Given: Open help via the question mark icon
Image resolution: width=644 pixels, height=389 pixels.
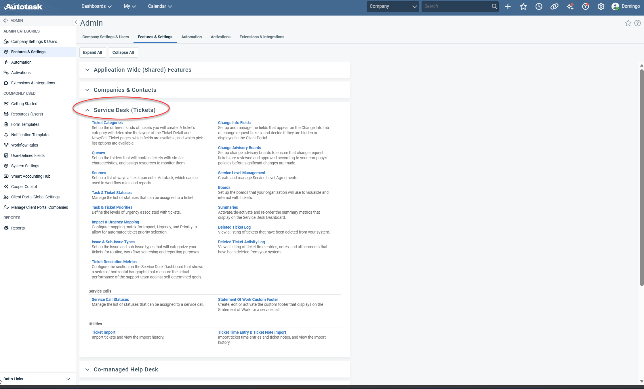Looking at the screenshot, I should (585, 6).
